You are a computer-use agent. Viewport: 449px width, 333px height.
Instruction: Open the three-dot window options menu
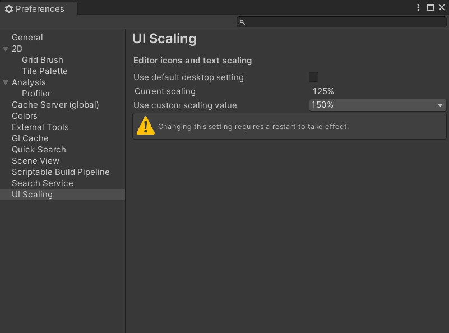tap(418, 7)
